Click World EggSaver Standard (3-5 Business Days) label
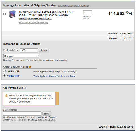This screenshot has width=136, height=131. coord(55,72)
